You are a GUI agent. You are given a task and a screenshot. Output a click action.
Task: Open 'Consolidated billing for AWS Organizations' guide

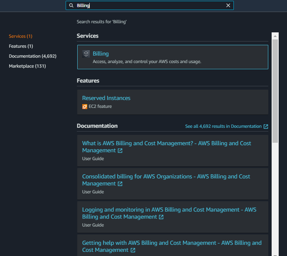[166, 177]
